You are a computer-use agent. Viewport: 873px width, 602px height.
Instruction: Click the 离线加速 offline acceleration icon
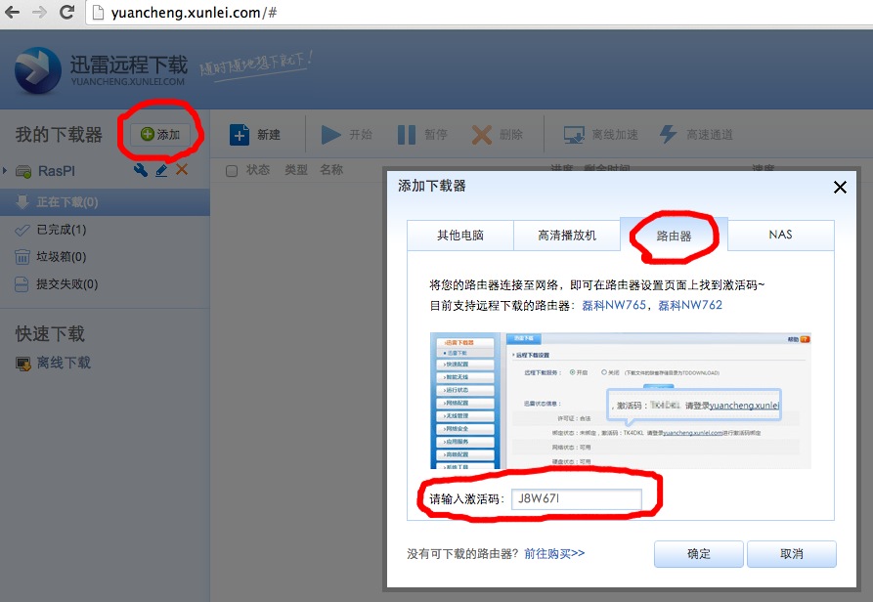[574, 135]
